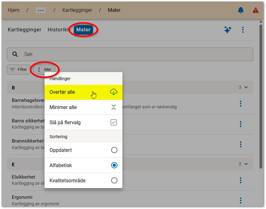This screenshot has width=266, height=209.
Task: Enable the Slå på flervalg checkbox
Action: click(114, 122)
